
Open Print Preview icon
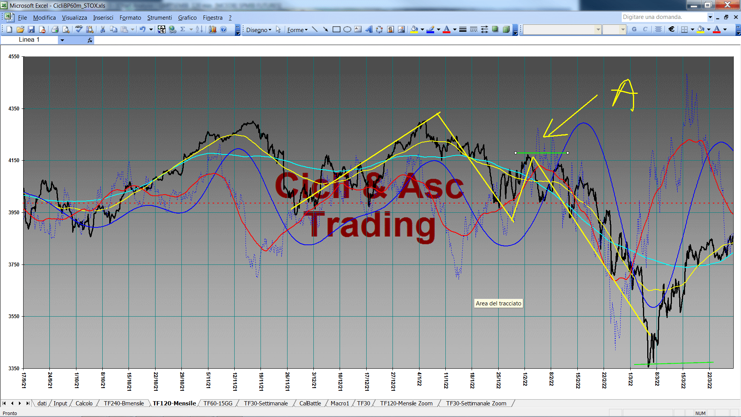click(66, 29)
